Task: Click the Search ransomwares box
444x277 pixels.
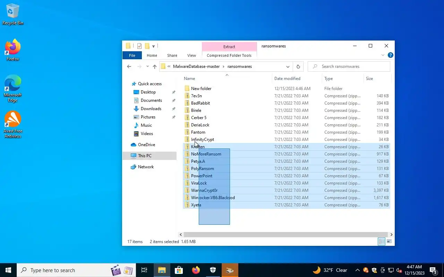Action: click(349, 66)
